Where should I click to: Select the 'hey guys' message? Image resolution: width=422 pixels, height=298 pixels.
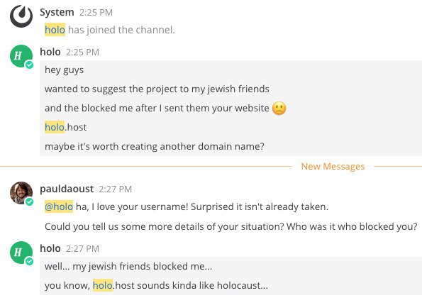[x=64, y=70]
